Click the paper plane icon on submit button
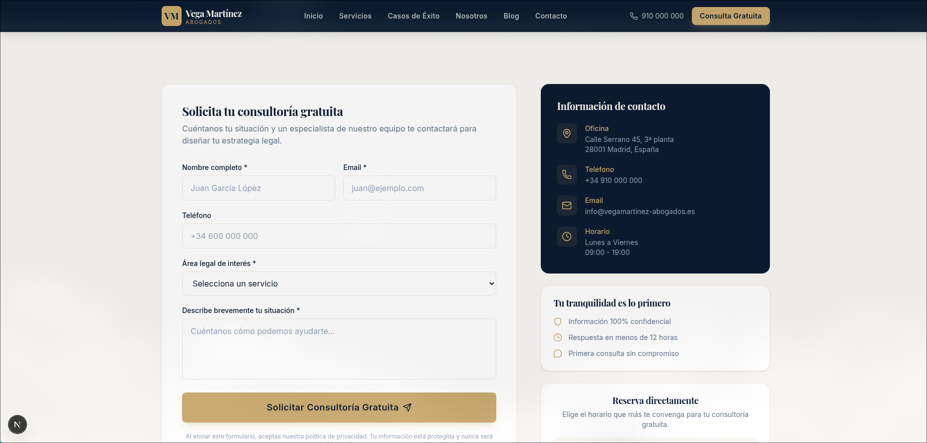927x443 pixels. (407, 407)
